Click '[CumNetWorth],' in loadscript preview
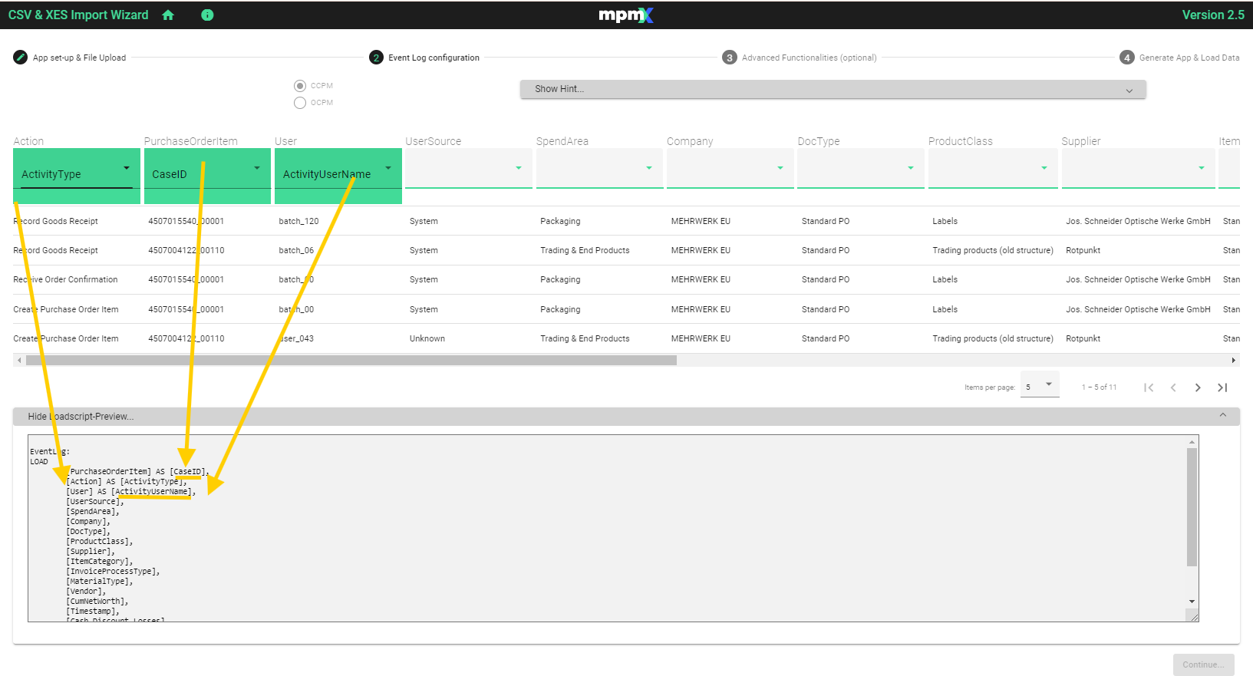This screenshot has width=1253, height=676. pyautogui.click(x=97, y=602)
